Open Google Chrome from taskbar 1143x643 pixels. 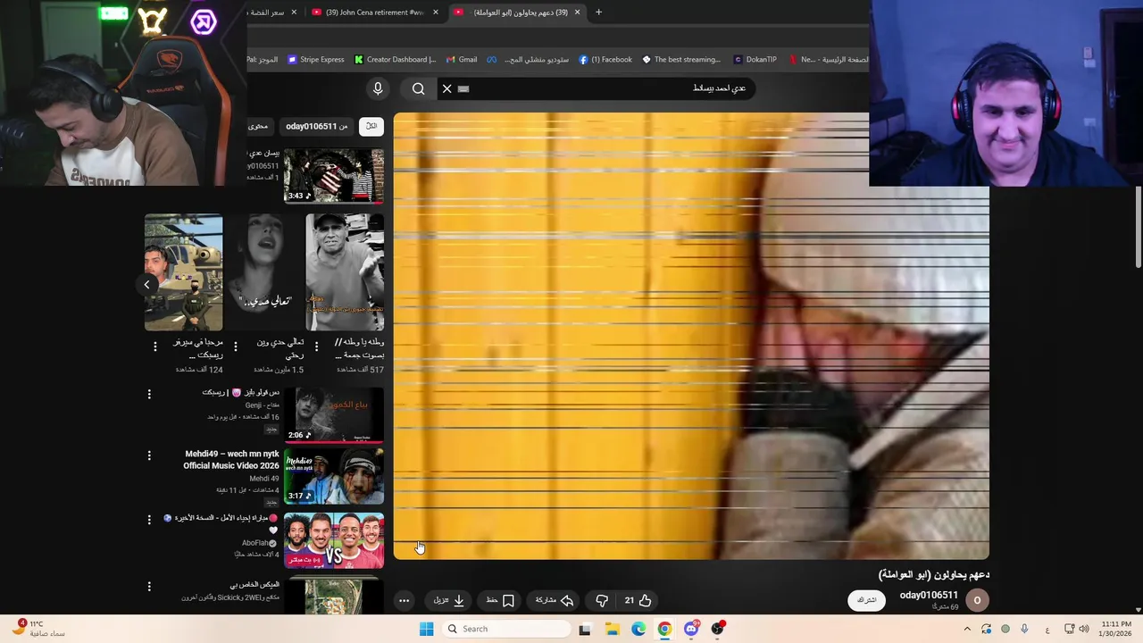pos(664,629)
